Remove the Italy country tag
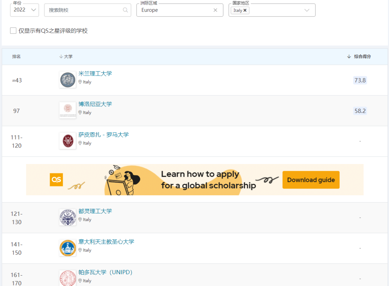This screenshot has height=286, width=389. click(245, 10)
